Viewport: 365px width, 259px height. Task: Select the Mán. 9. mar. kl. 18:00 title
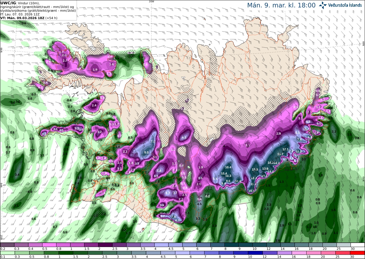281,5
